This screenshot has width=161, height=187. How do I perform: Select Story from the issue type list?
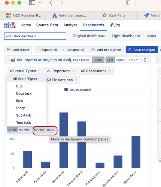click(21, 108)
